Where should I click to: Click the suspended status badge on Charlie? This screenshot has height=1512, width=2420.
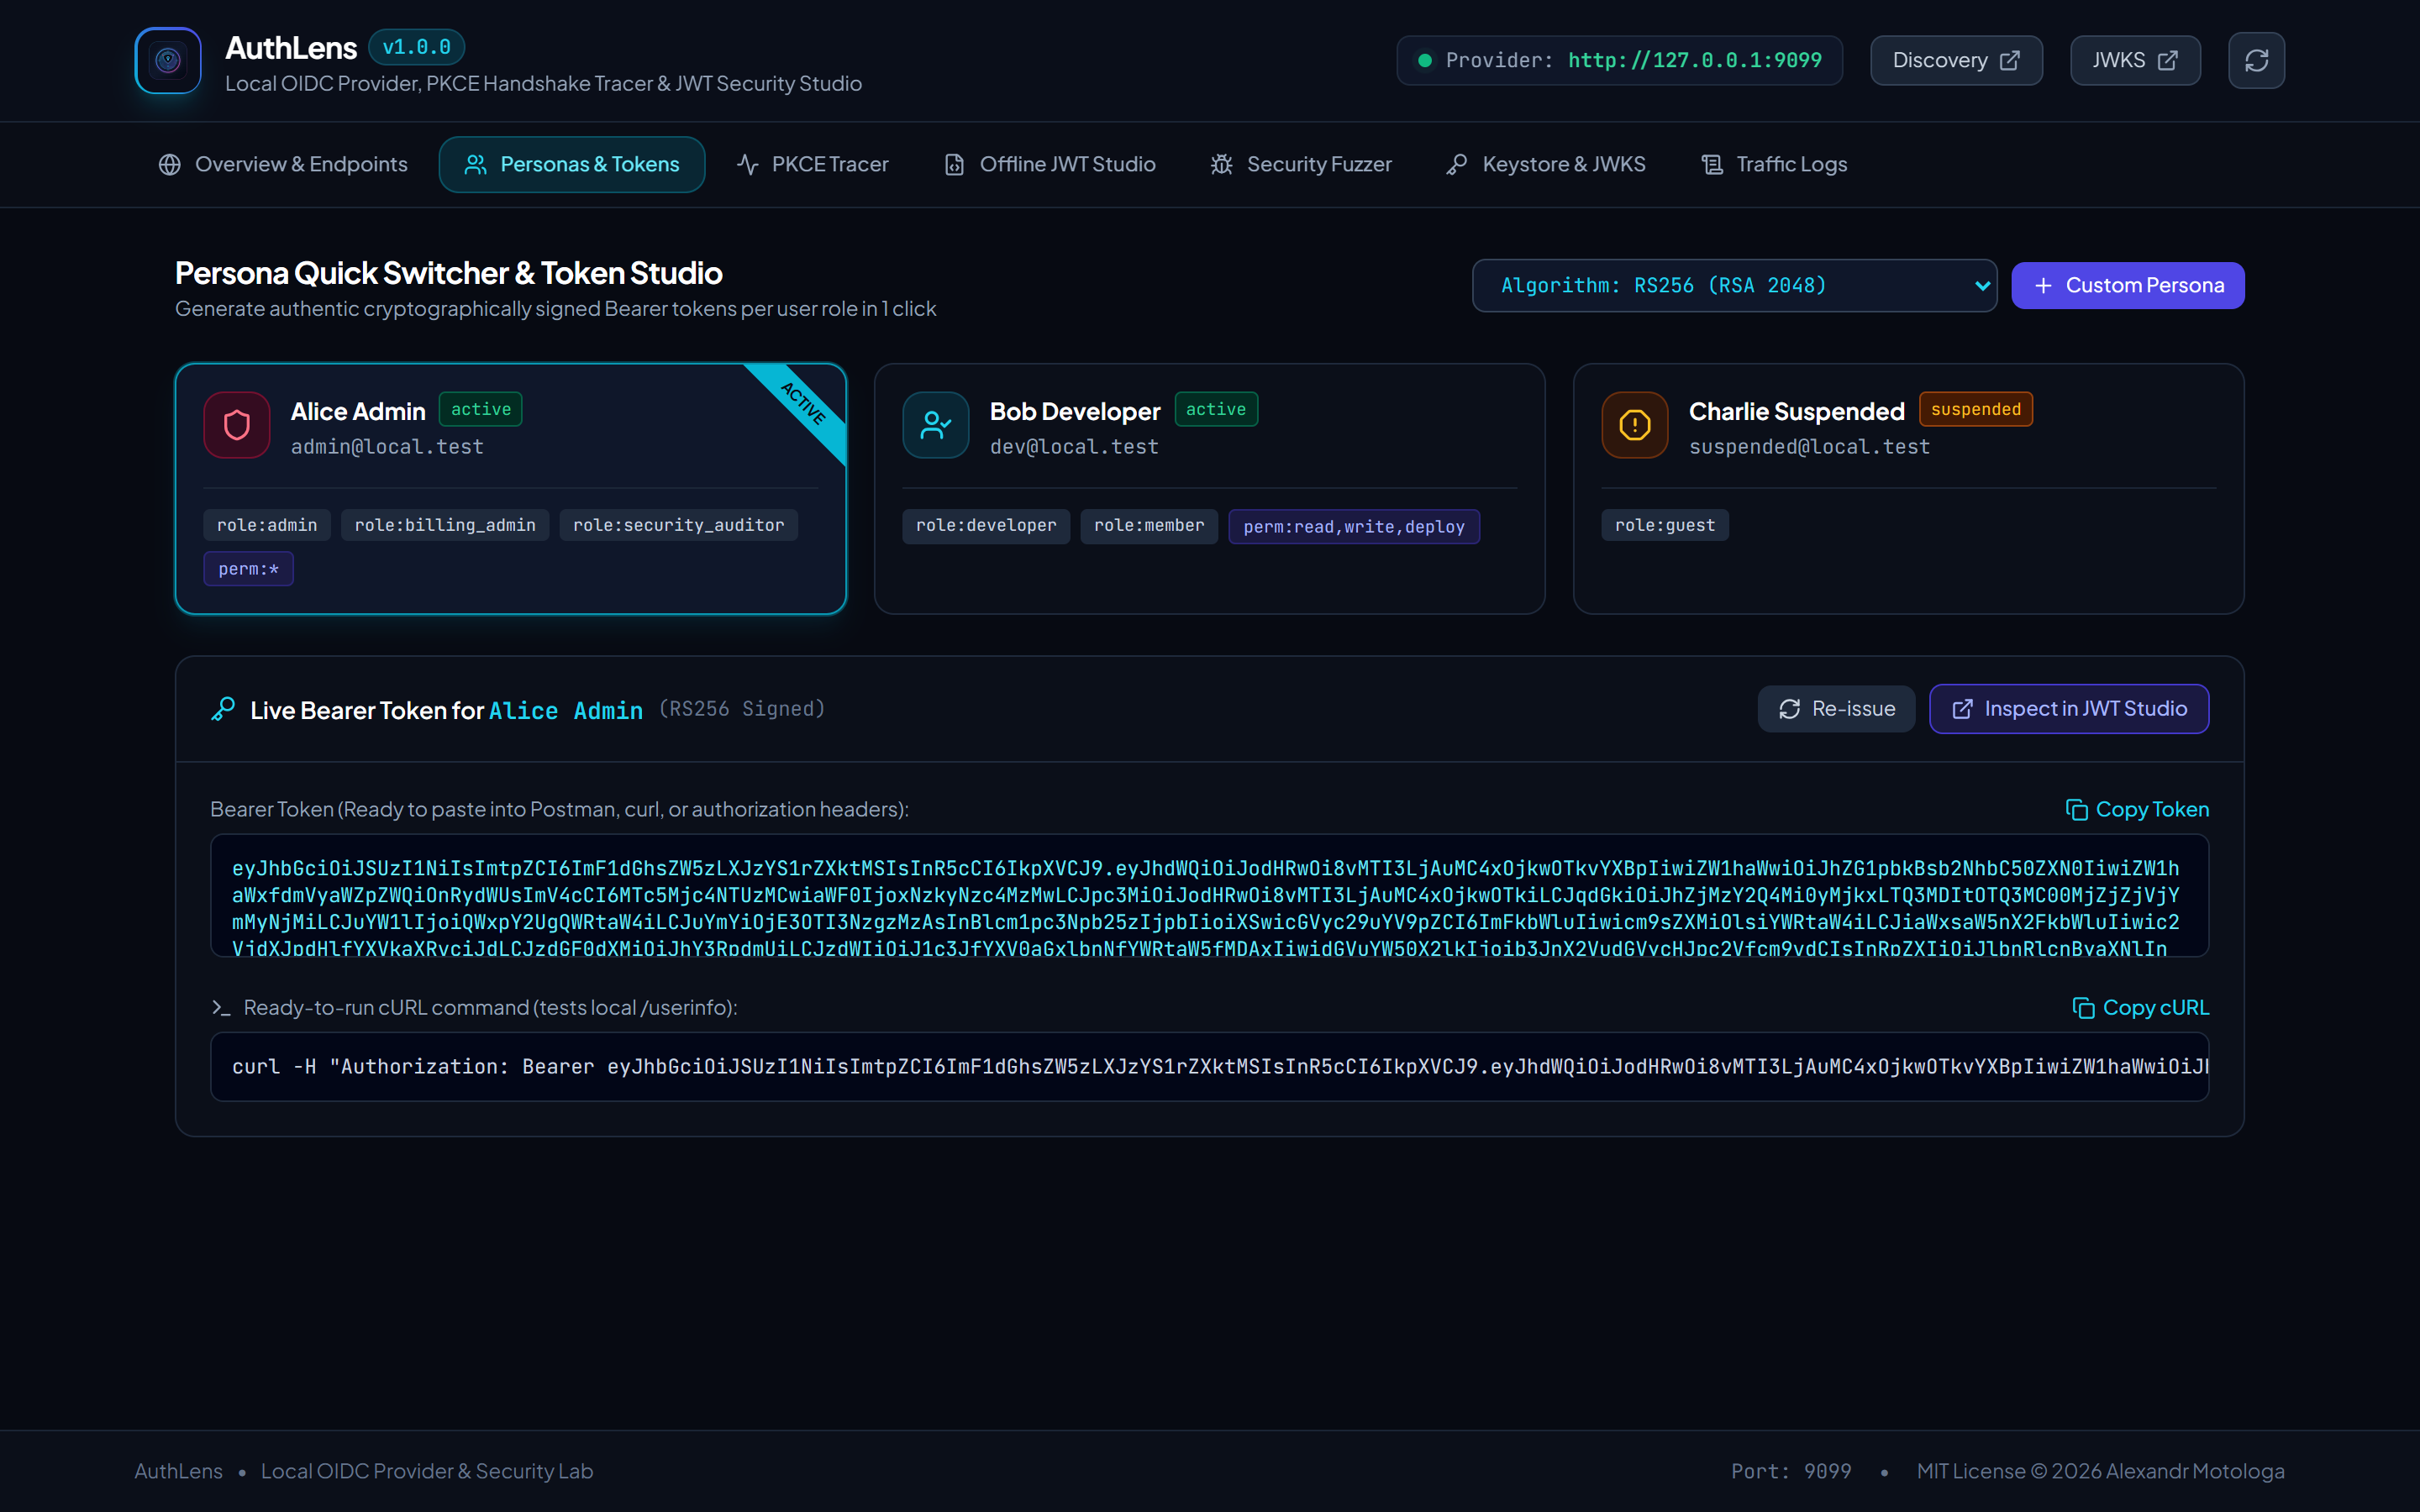[x=1976, y=409]
